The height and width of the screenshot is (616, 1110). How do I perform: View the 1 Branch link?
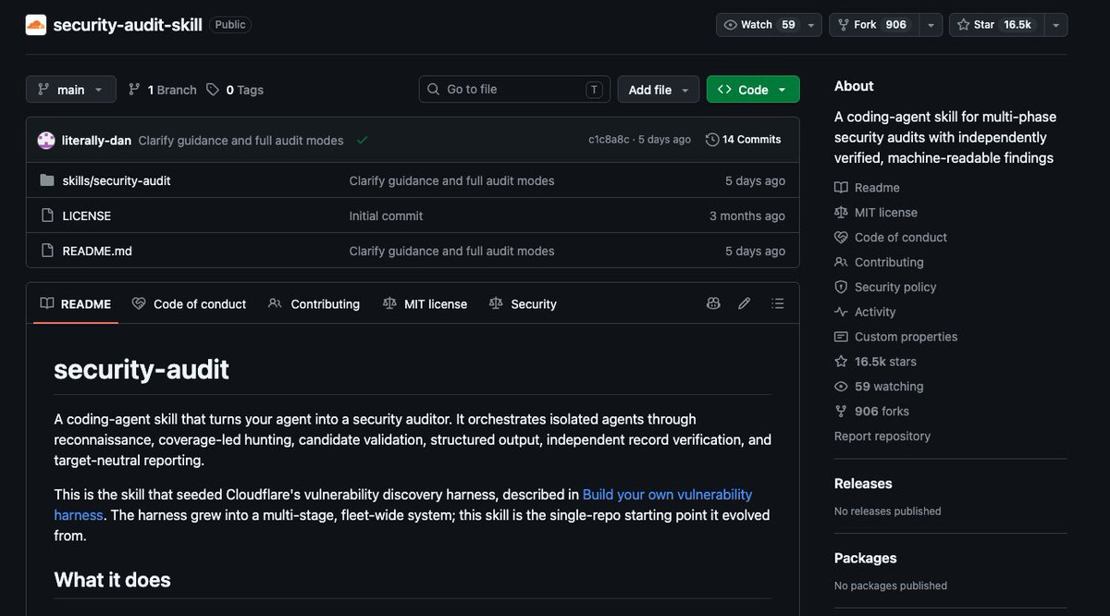click(162, 90)
